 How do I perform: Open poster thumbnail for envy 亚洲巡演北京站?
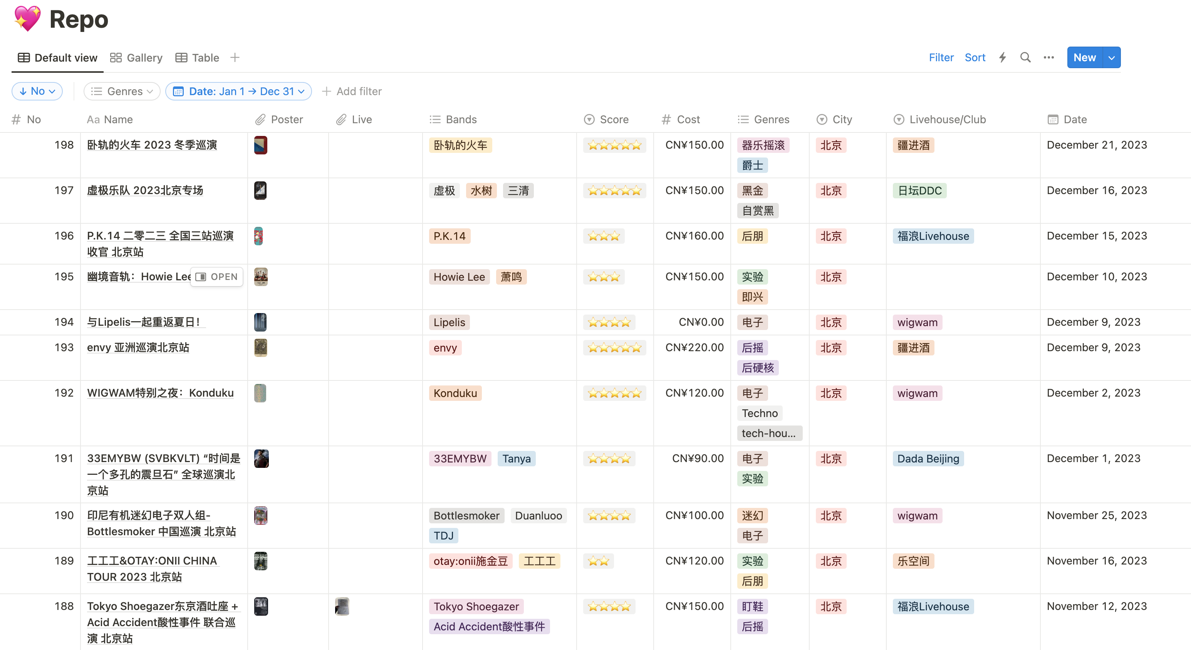click(260, 347)
